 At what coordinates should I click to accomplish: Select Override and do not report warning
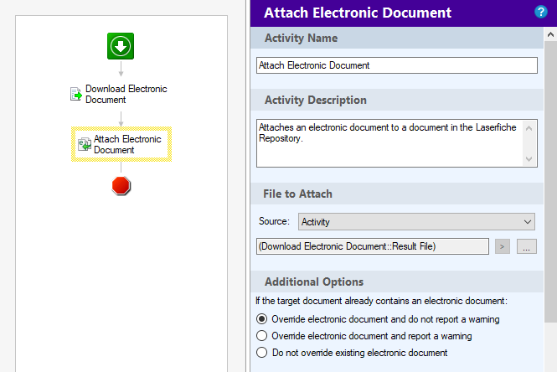[x=262, y=319]
